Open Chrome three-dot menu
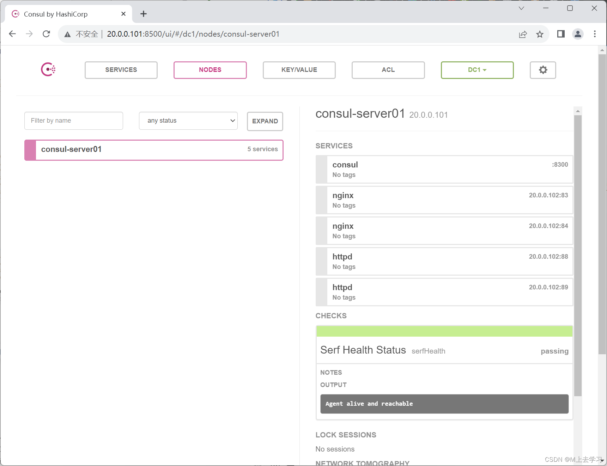The height and width of the screenshot is (466, 607). (x=595, y=34)
